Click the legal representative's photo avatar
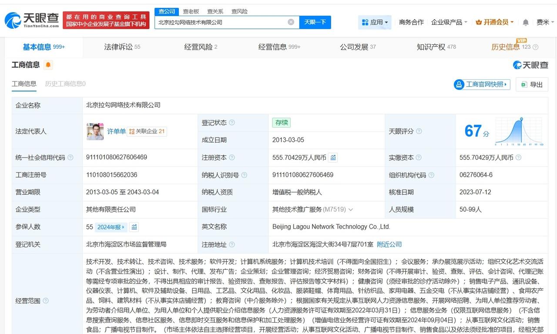Image resolution: width=557 pixels, height=334 pixels. [x=95, y=132]
